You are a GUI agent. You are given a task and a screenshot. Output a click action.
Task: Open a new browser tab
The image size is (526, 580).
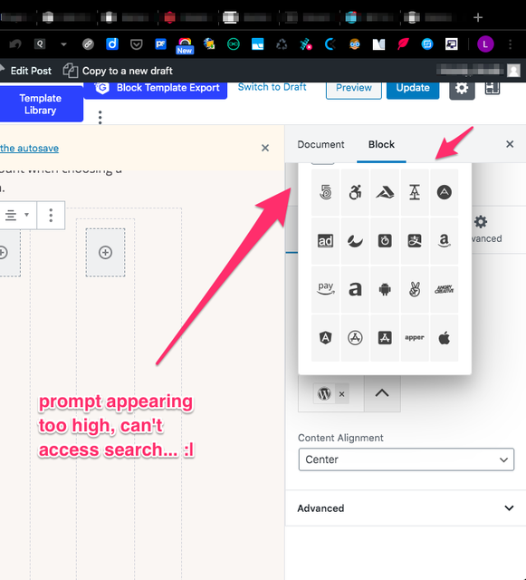click(478, 17)
